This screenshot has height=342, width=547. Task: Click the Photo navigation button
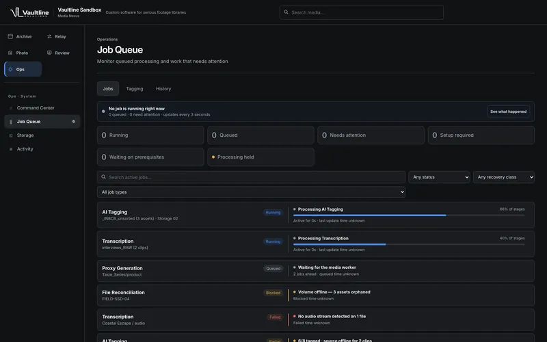(x=23, y=53)
